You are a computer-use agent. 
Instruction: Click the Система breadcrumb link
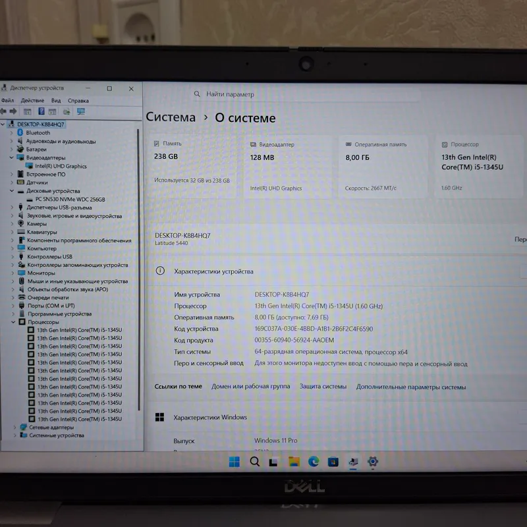(171, 117)
